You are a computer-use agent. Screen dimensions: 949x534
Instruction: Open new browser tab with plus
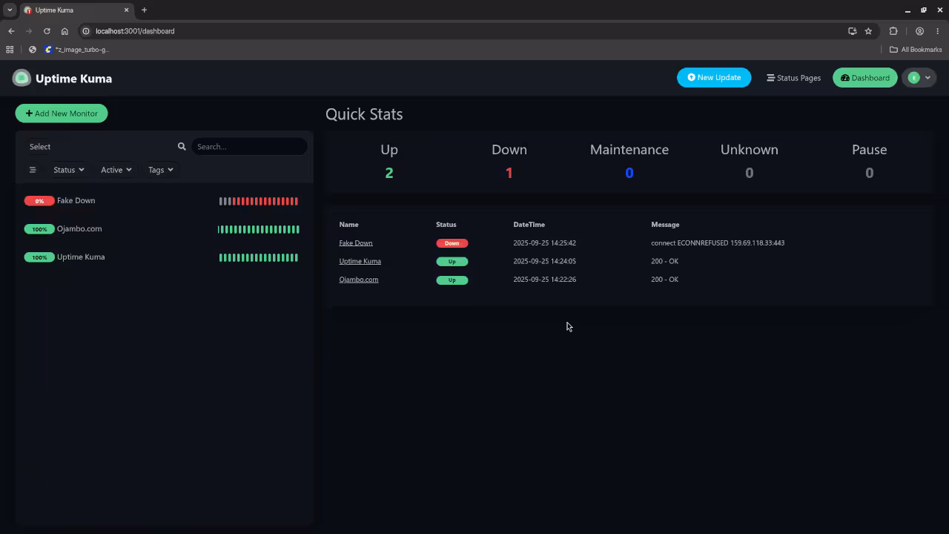coord(144,10)
